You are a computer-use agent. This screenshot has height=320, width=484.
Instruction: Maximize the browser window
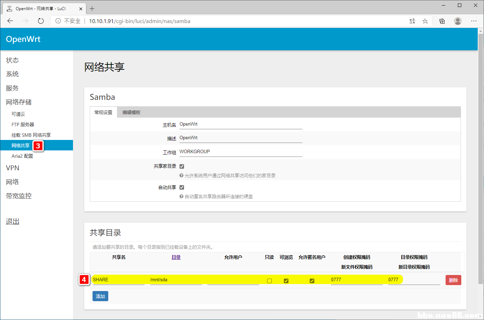tap(460, 5)
